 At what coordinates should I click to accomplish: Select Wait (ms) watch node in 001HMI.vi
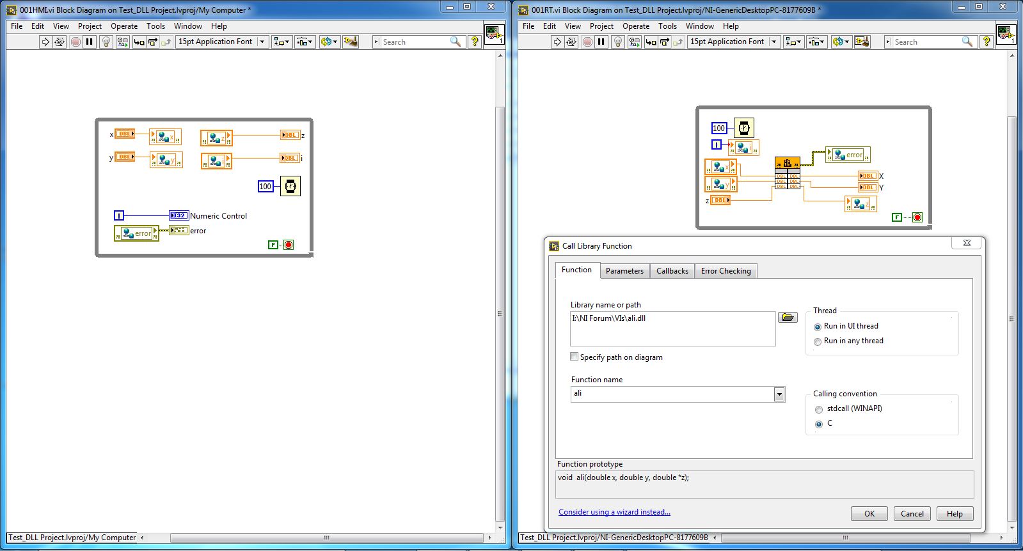pyautogui.click(x=290, y=186)
